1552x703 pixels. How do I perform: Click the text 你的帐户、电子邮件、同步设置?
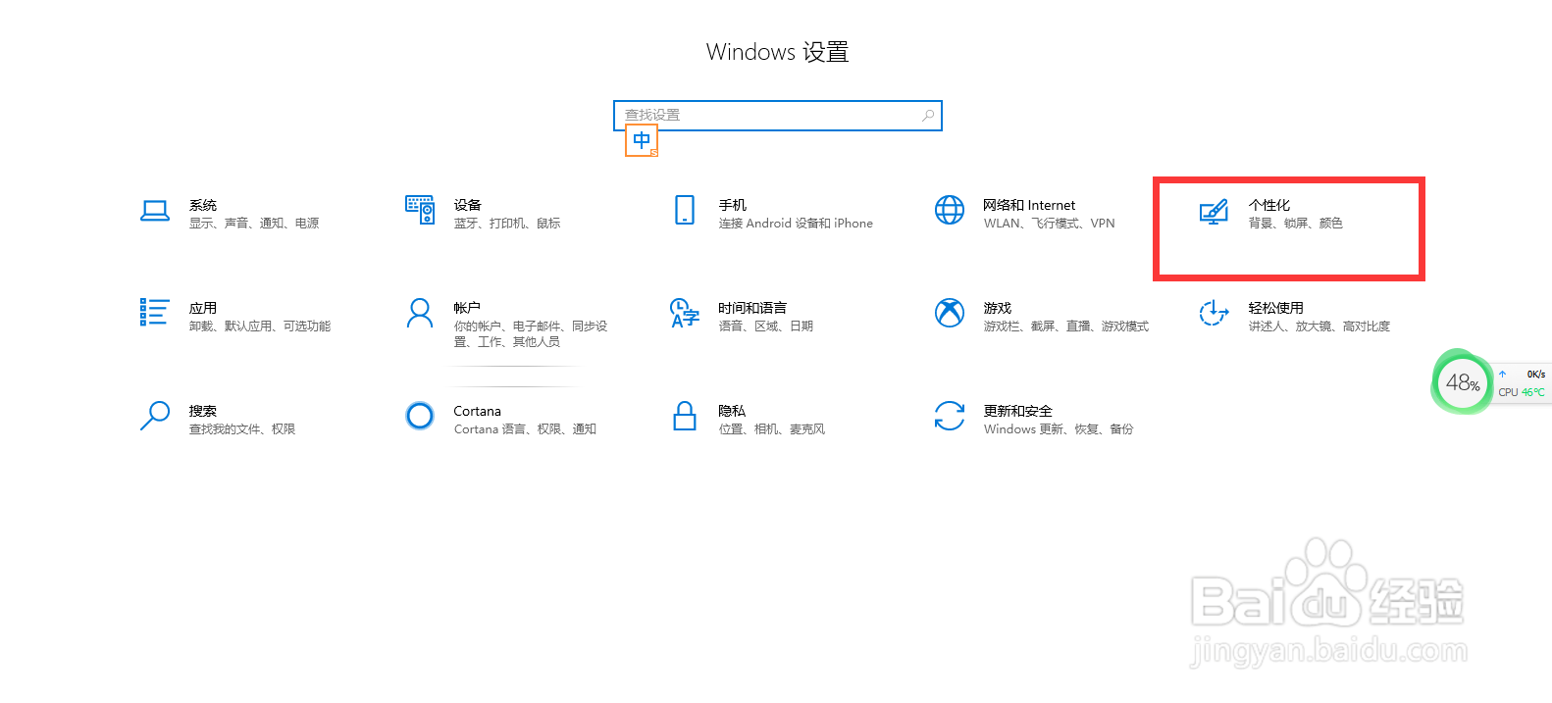tap(531, 334)
